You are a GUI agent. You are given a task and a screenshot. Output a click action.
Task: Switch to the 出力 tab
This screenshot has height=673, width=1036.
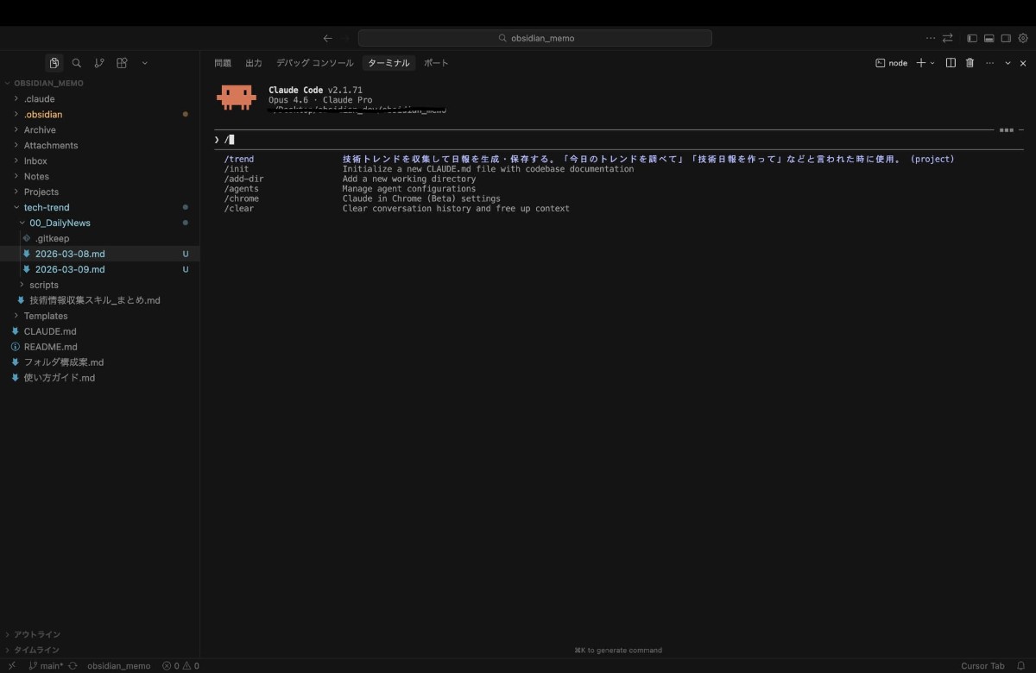tap(254, 63)
